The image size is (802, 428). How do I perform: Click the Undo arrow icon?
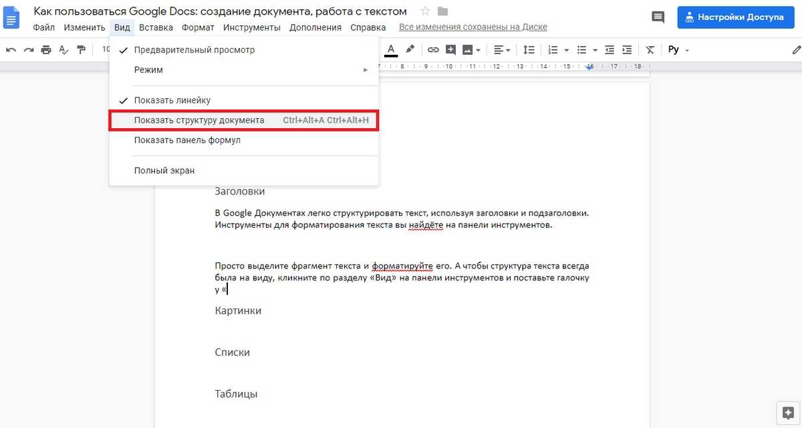[11, 49]
